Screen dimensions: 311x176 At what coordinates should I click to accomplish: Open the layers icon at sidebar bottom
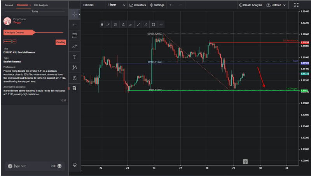pos(75,165)
